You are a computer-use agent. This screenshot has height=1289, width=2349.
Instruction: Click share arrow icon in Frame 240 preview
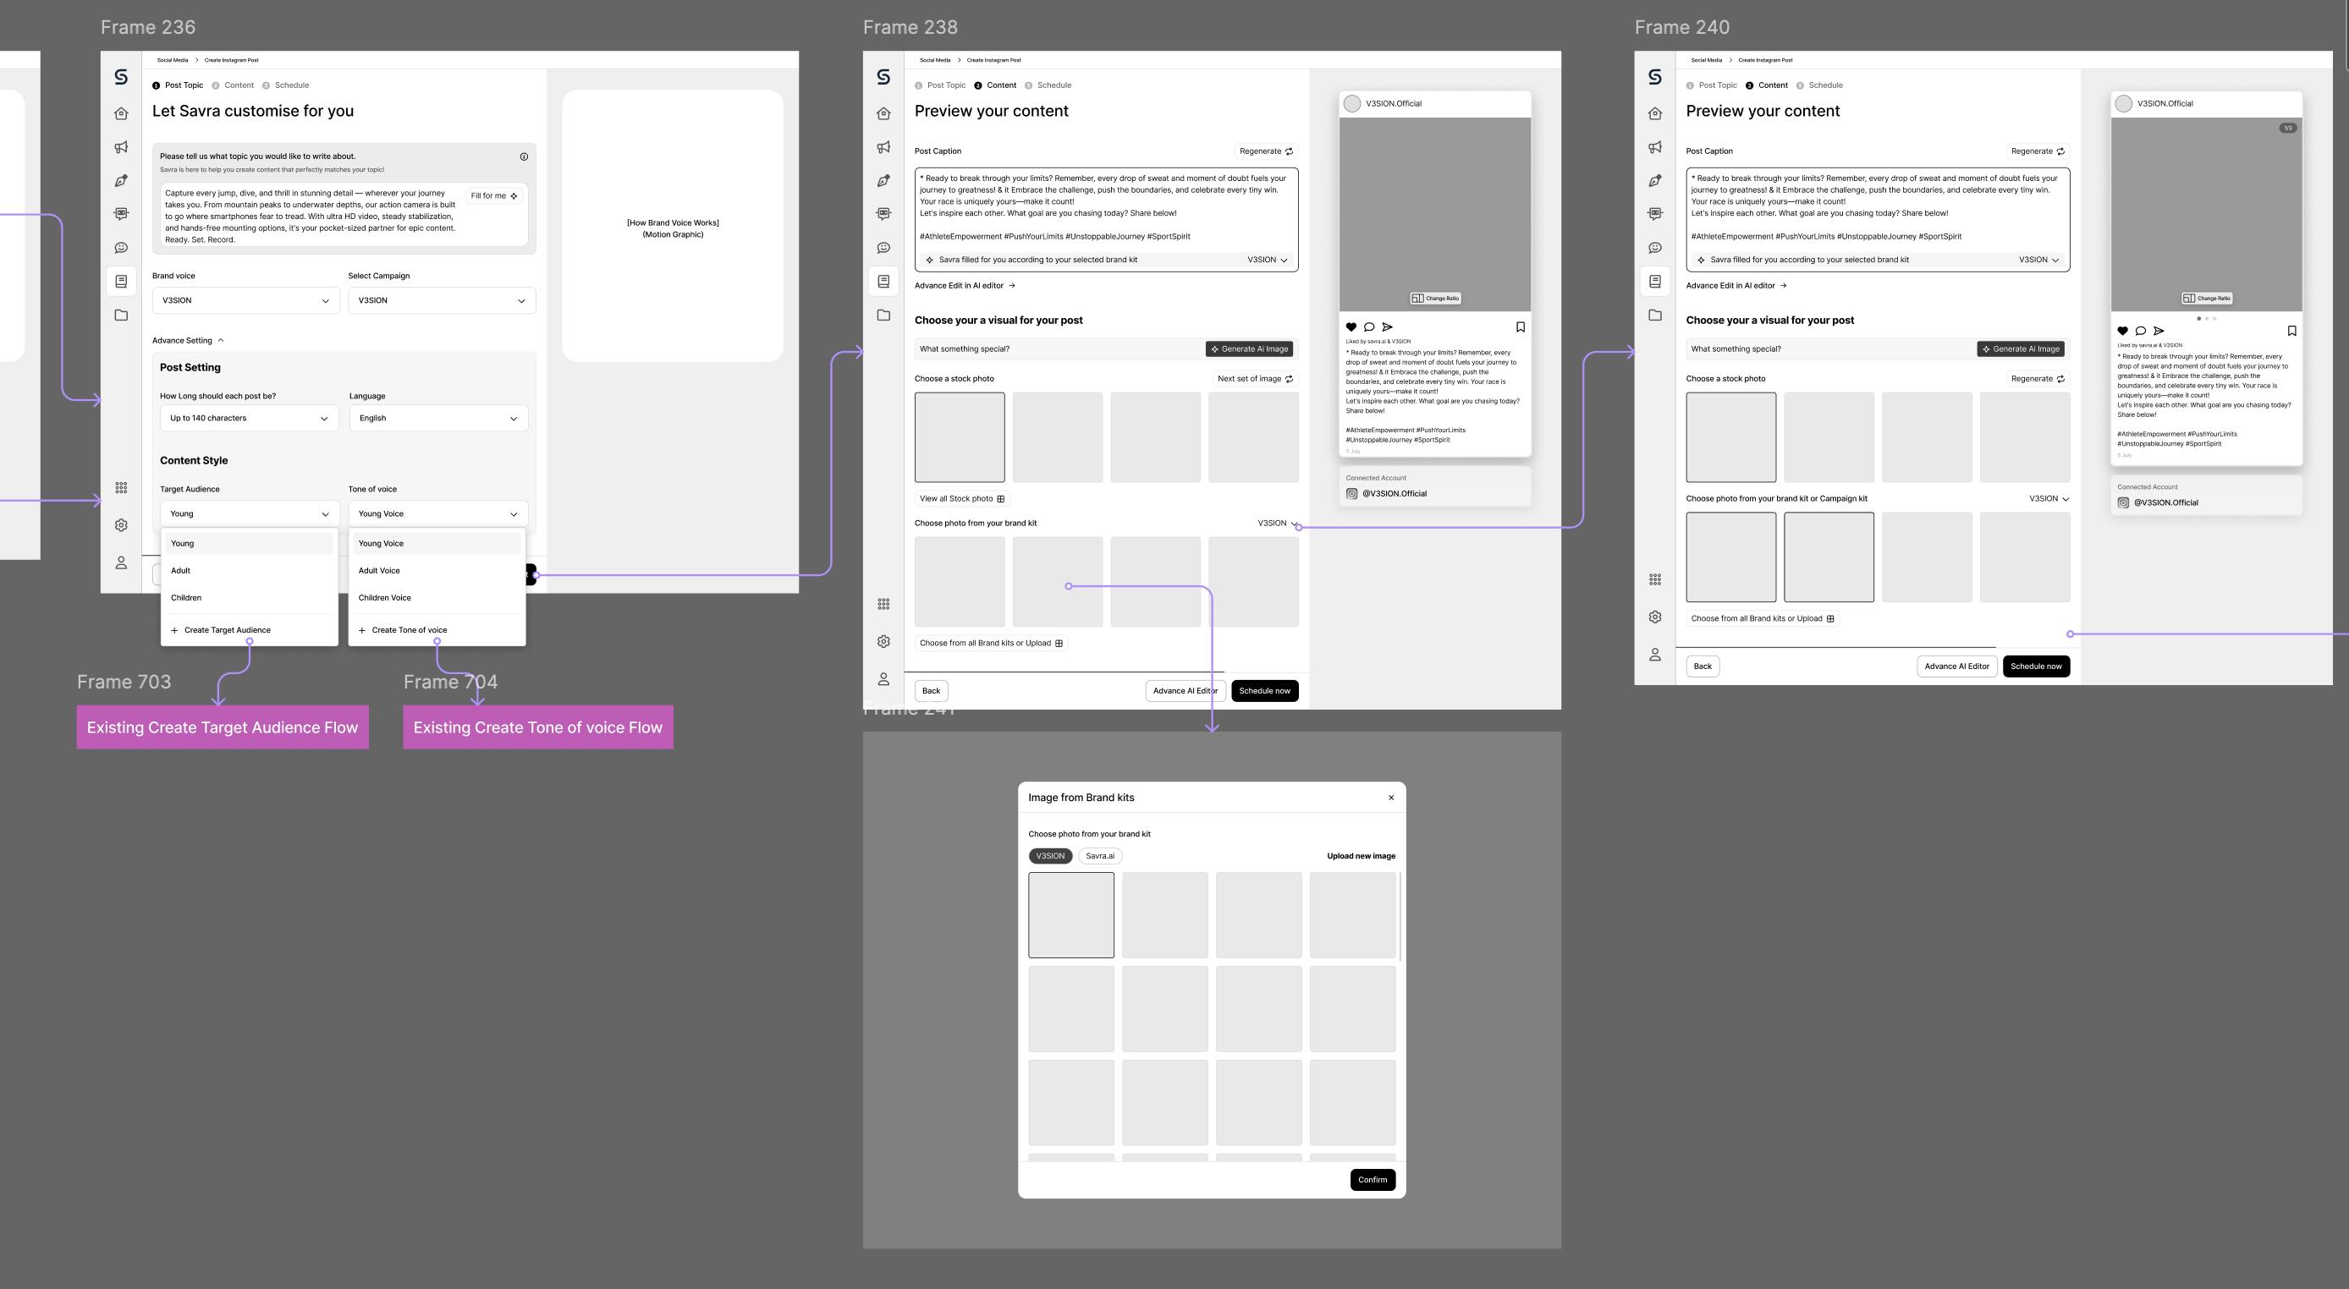tap(2159, 331)
